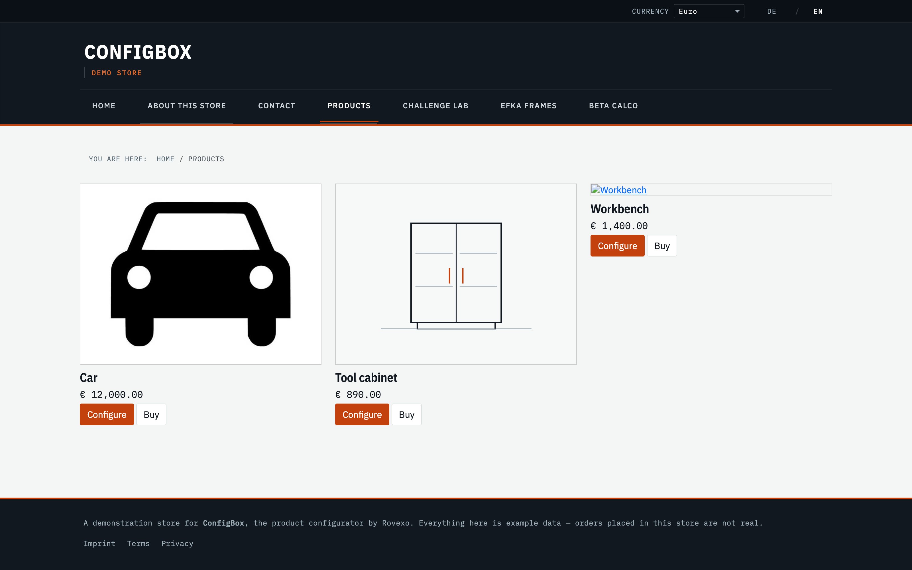Click the DEMO STORE subtitle
The width and height of the screenshot is (912, 570).
117,73
